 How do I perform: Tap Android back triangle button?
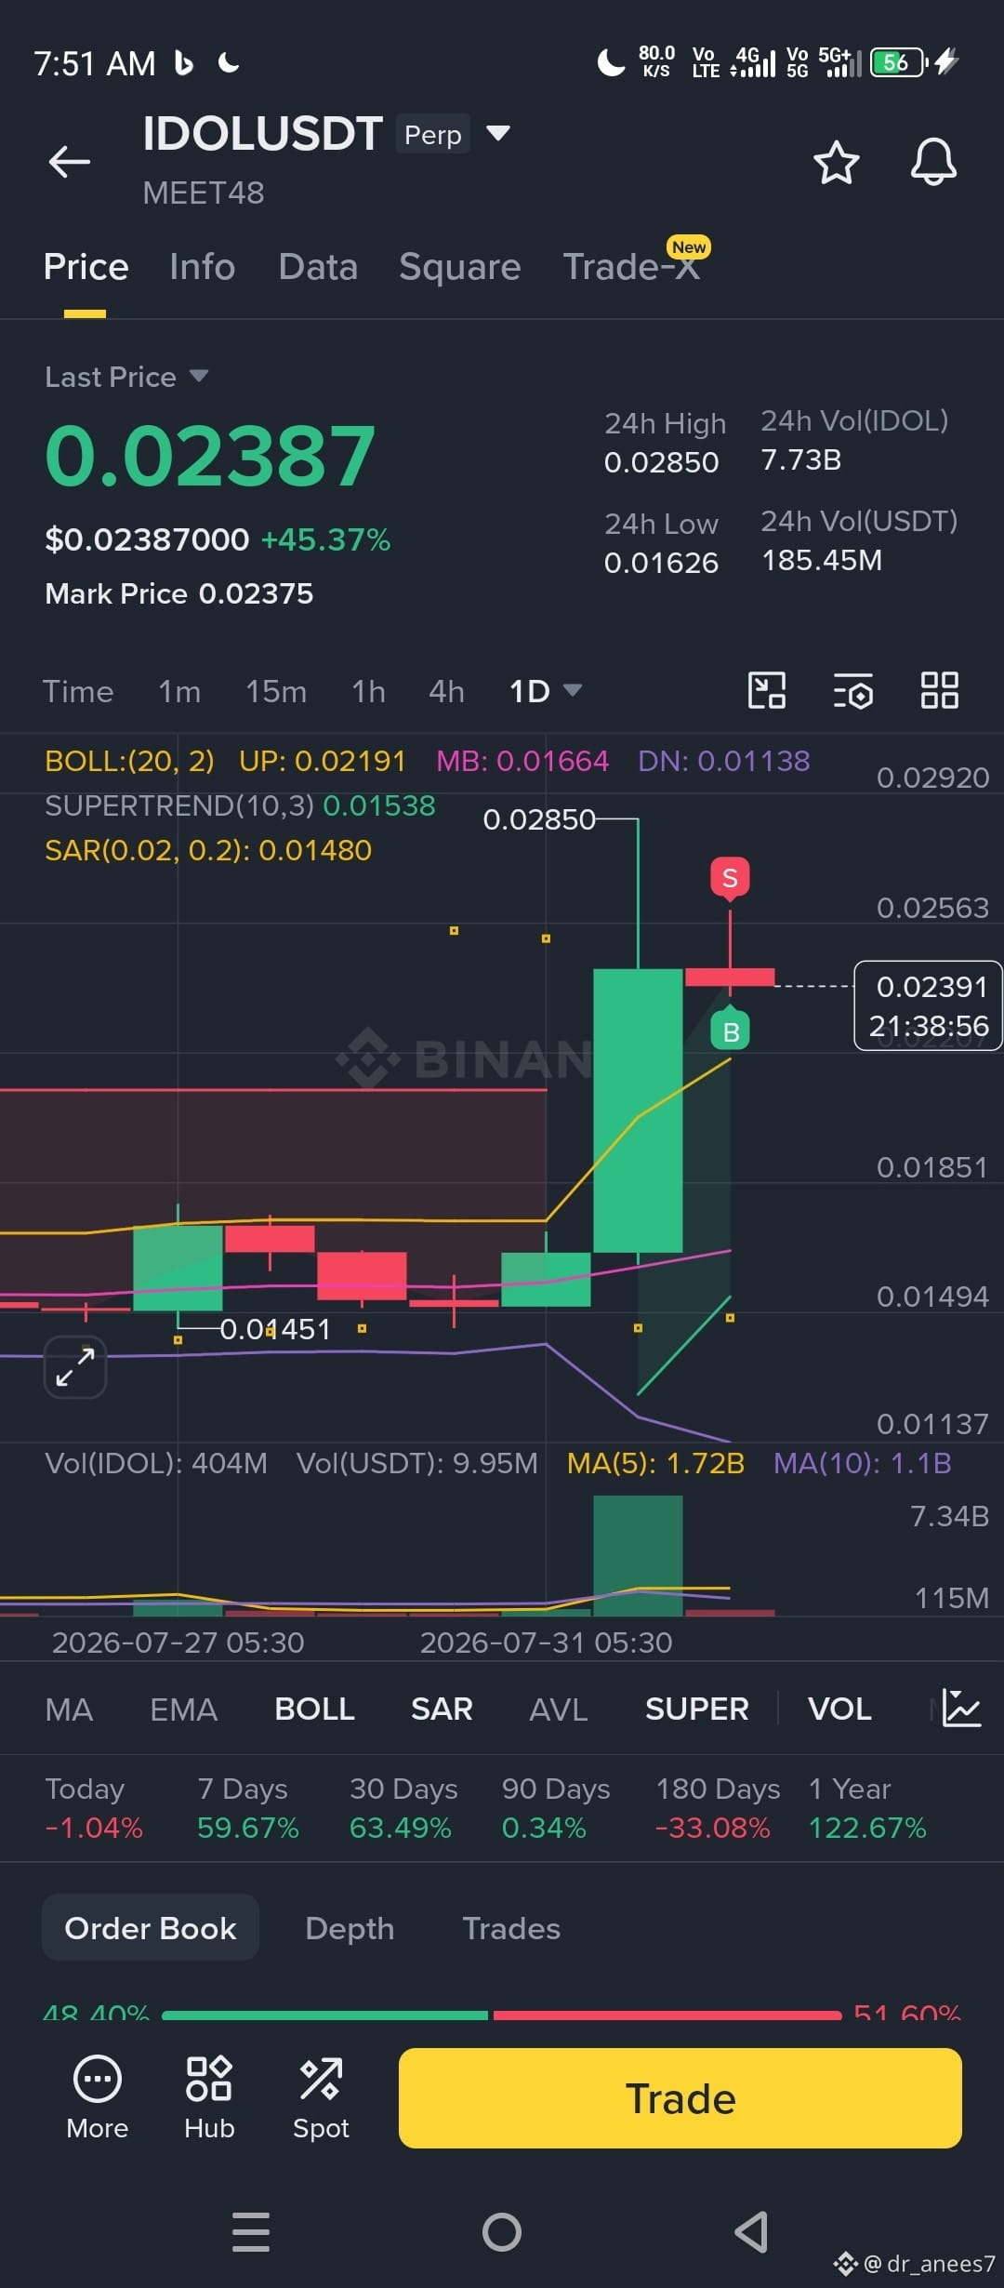point(751,2232)
